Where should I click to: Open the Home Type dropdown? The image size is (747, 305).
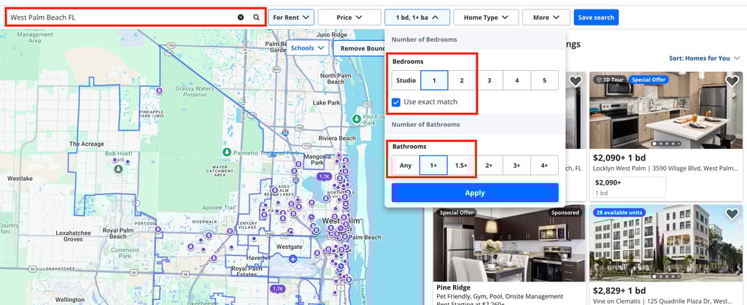tap(486, 18)
